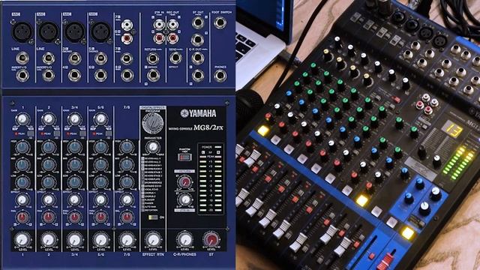Click REVERB HALL 1 in effect list

tap(151, 158)
